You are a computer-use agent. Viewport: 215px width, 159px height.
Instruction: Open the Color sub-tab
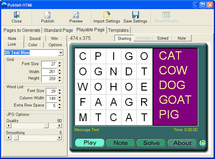(33, 45)
